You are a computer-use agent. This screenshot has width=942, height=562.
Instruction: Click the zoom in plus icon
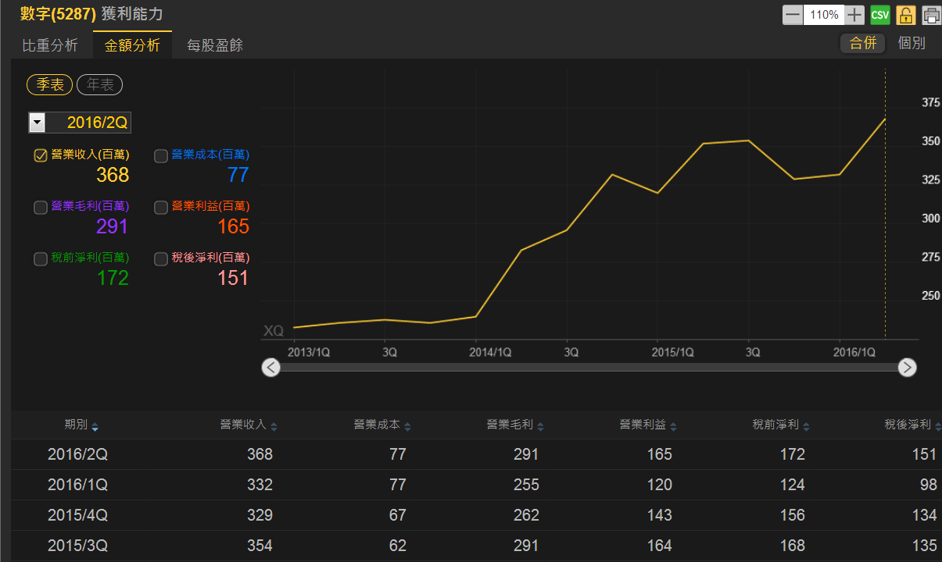click(855, 15)
